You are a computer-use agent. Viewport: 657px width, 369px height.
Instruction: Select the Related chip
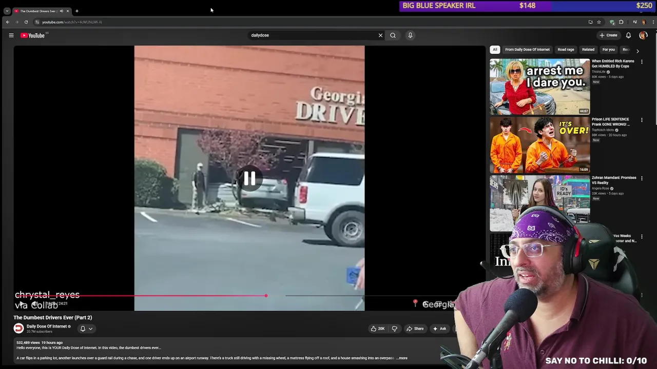pyautogui.click(x=588, y=50)
